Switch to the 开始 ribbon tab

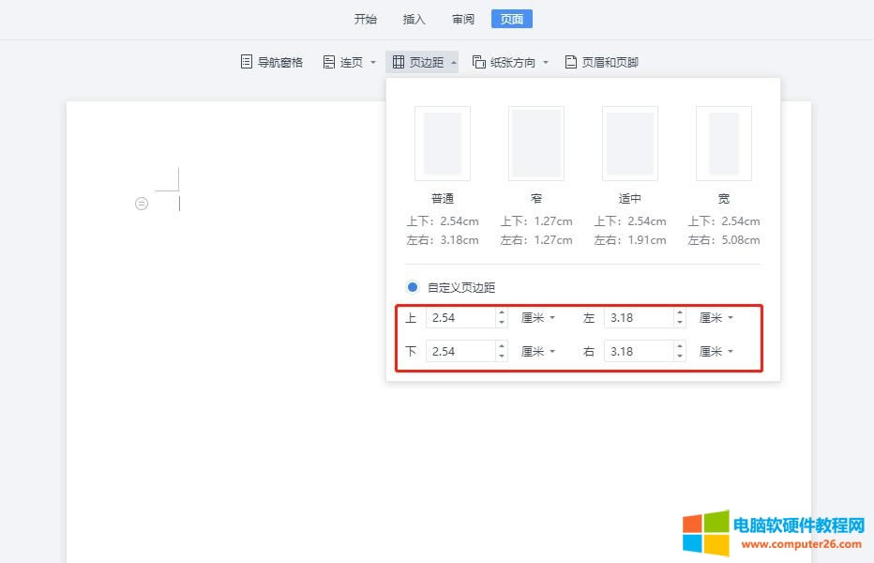pos(365,19)
